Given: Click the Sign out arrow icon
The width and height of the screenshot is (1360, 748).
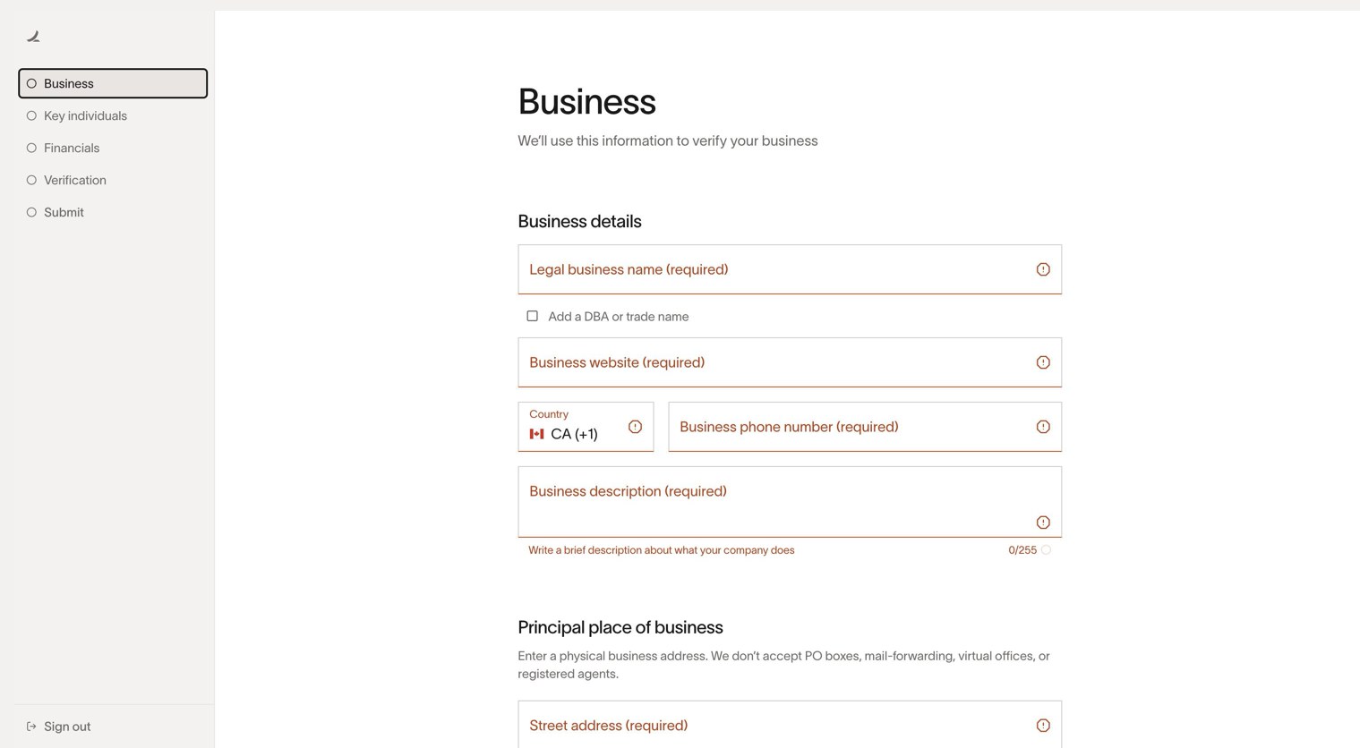Looking at the screenshot, I should coord(31,727).
